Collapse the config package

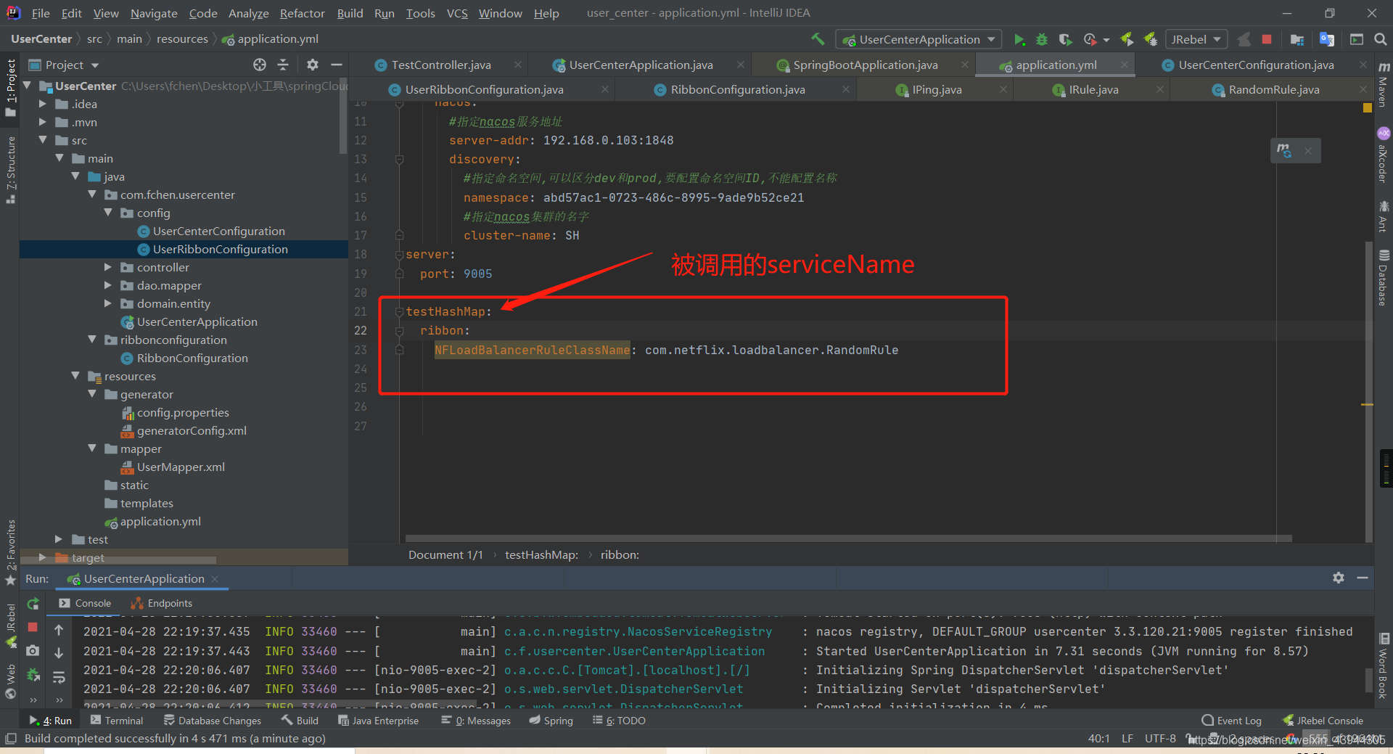pyautogui.click(x=108, y=213)
